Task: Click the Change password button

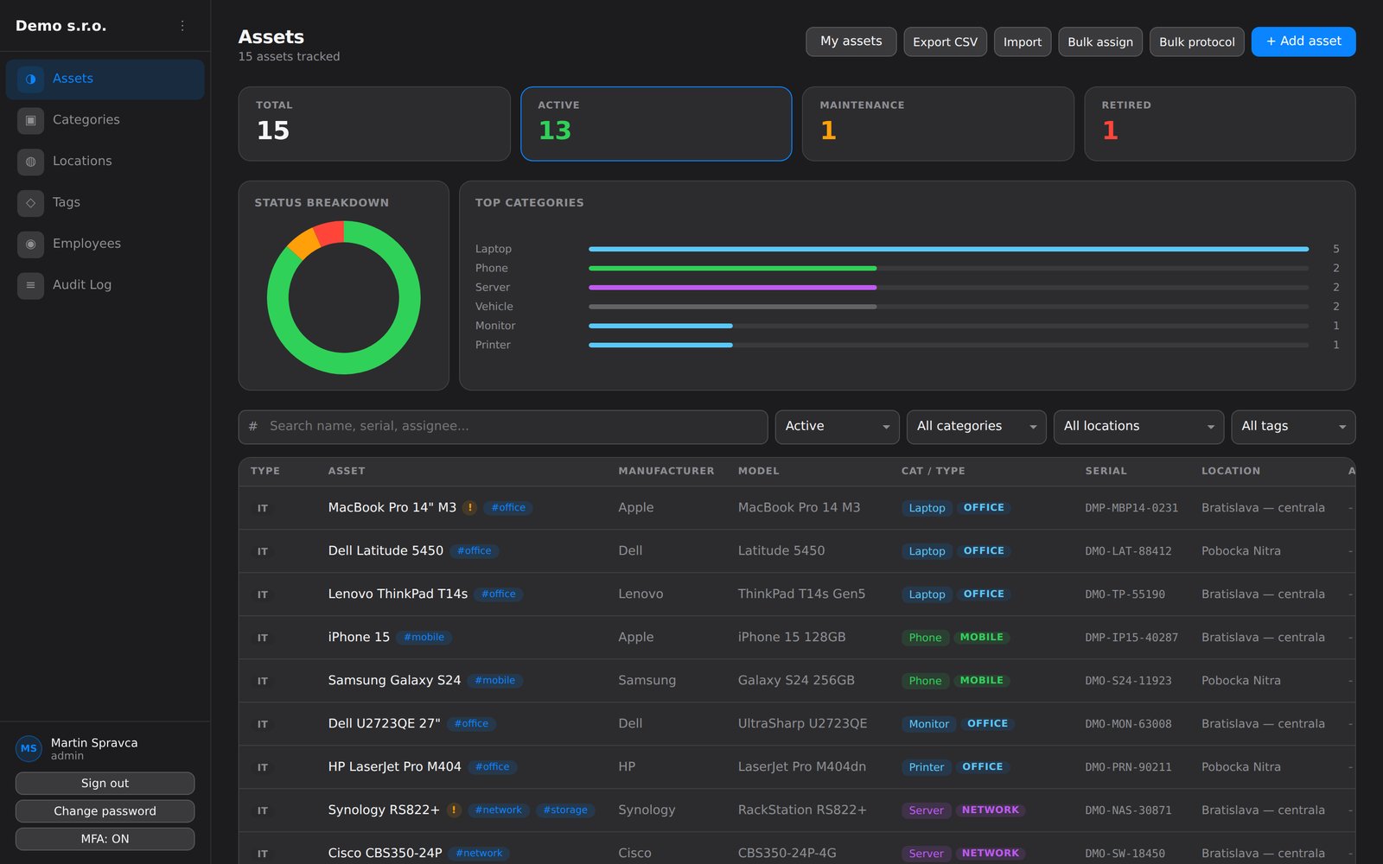Action: [x=105, y=811]
